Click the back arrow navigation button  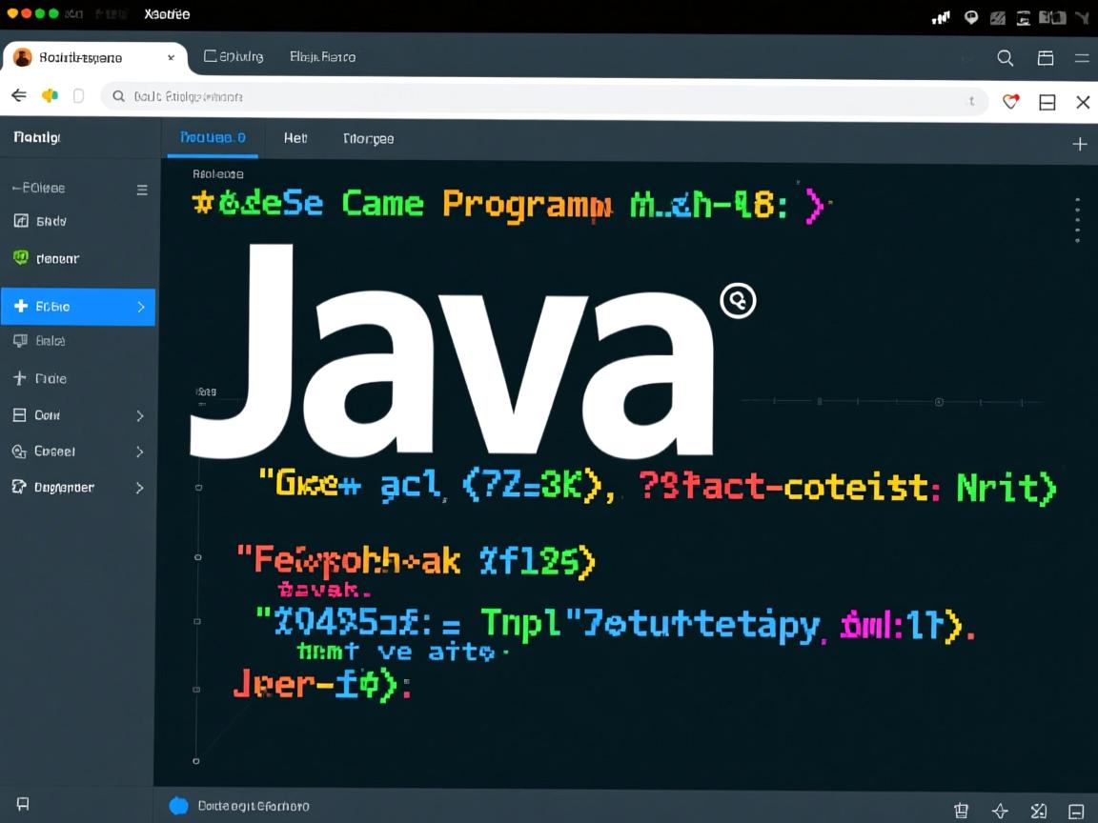click(x=18, y=95)
